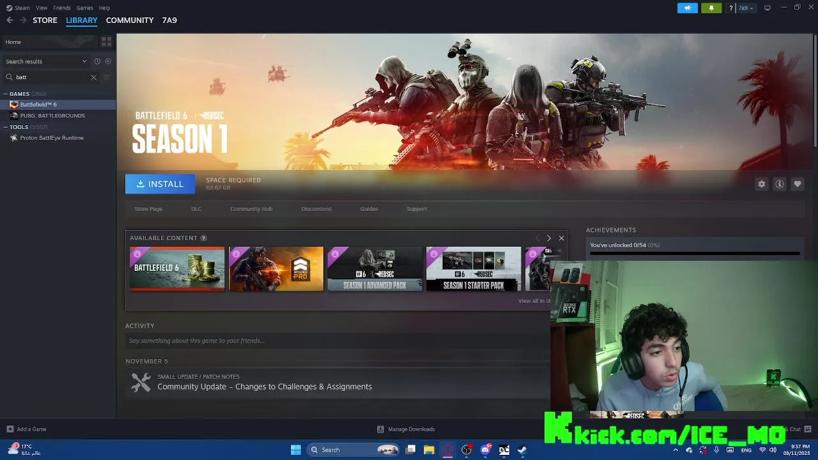Open the Discussions link
The height and width of the screenshot is (460, 818).
[316, 209]
